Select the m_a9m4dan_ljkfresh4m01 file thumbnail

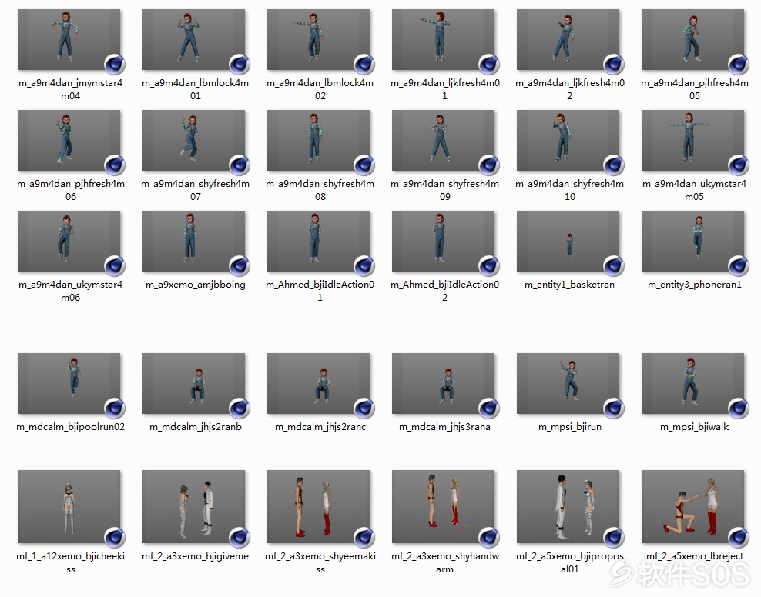coord(443,39)
